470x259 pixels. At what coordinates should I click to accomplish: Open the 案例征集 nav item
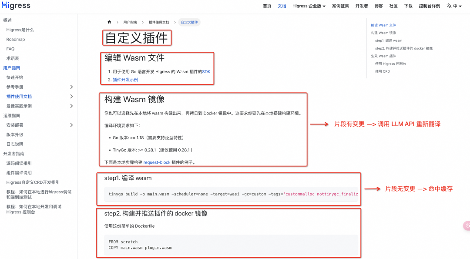(340, 6)
